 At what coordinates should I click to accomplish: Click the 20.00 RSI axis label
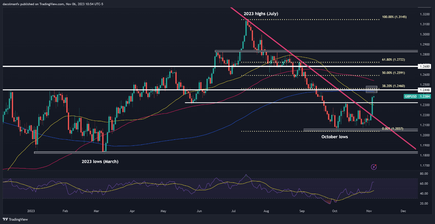(424, 203)
